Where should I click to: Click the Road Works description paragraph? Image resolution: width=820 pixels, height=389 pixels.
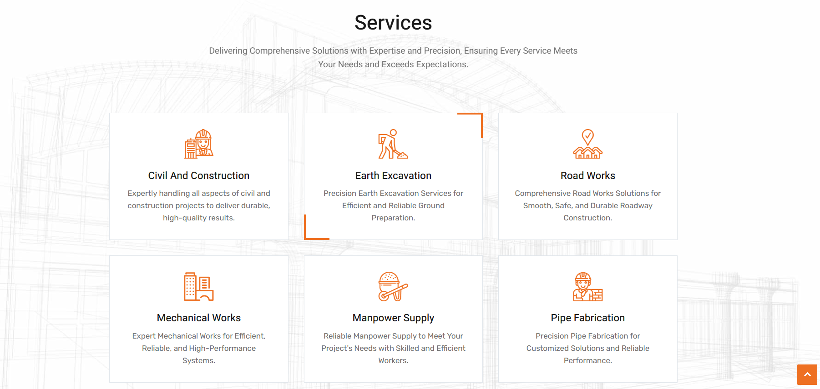click(x=587, y=205)
